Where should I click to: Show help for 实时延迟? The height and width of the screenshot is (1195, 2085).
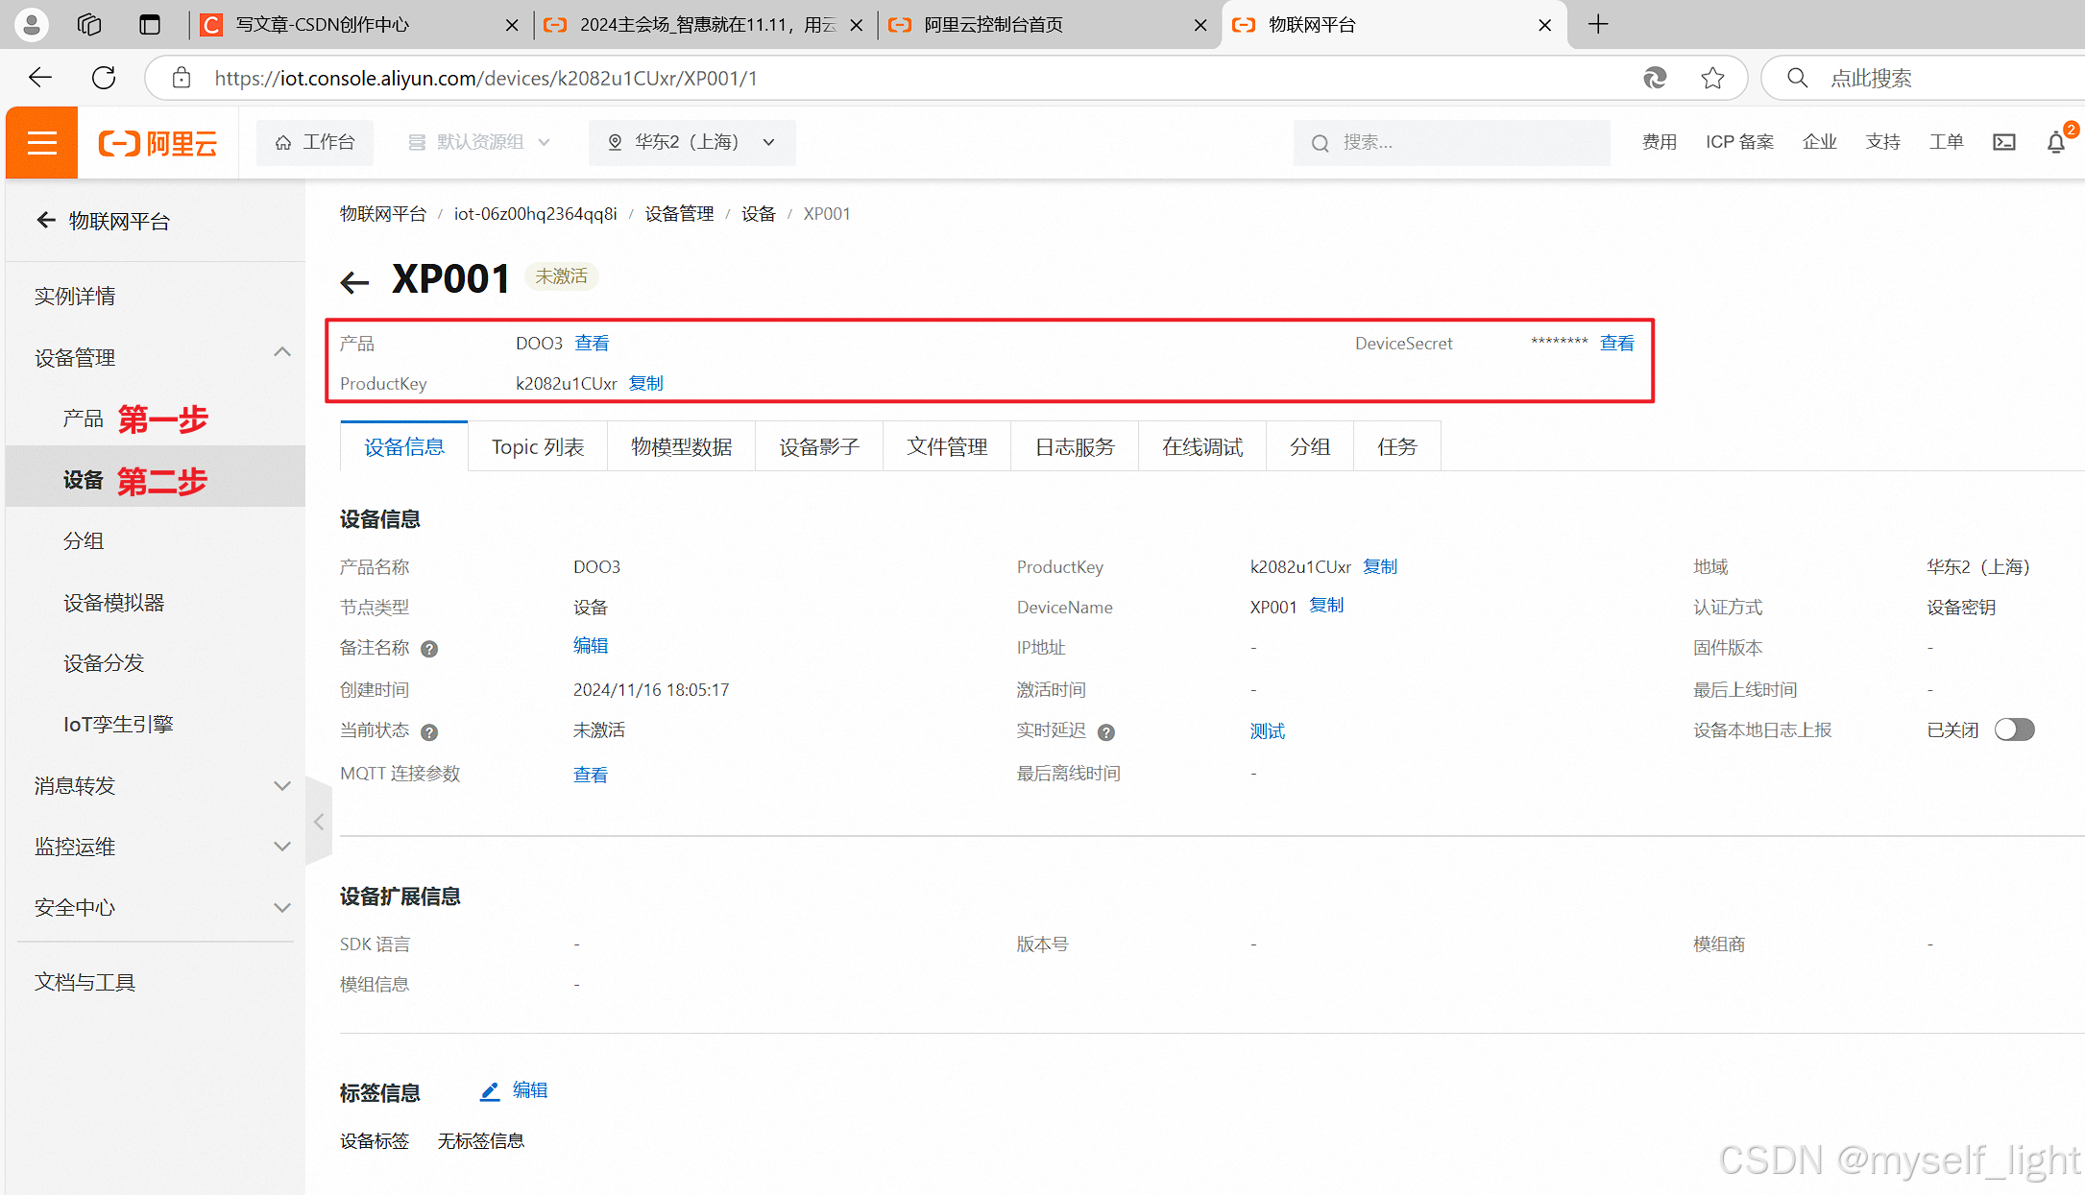(1106, 732)
